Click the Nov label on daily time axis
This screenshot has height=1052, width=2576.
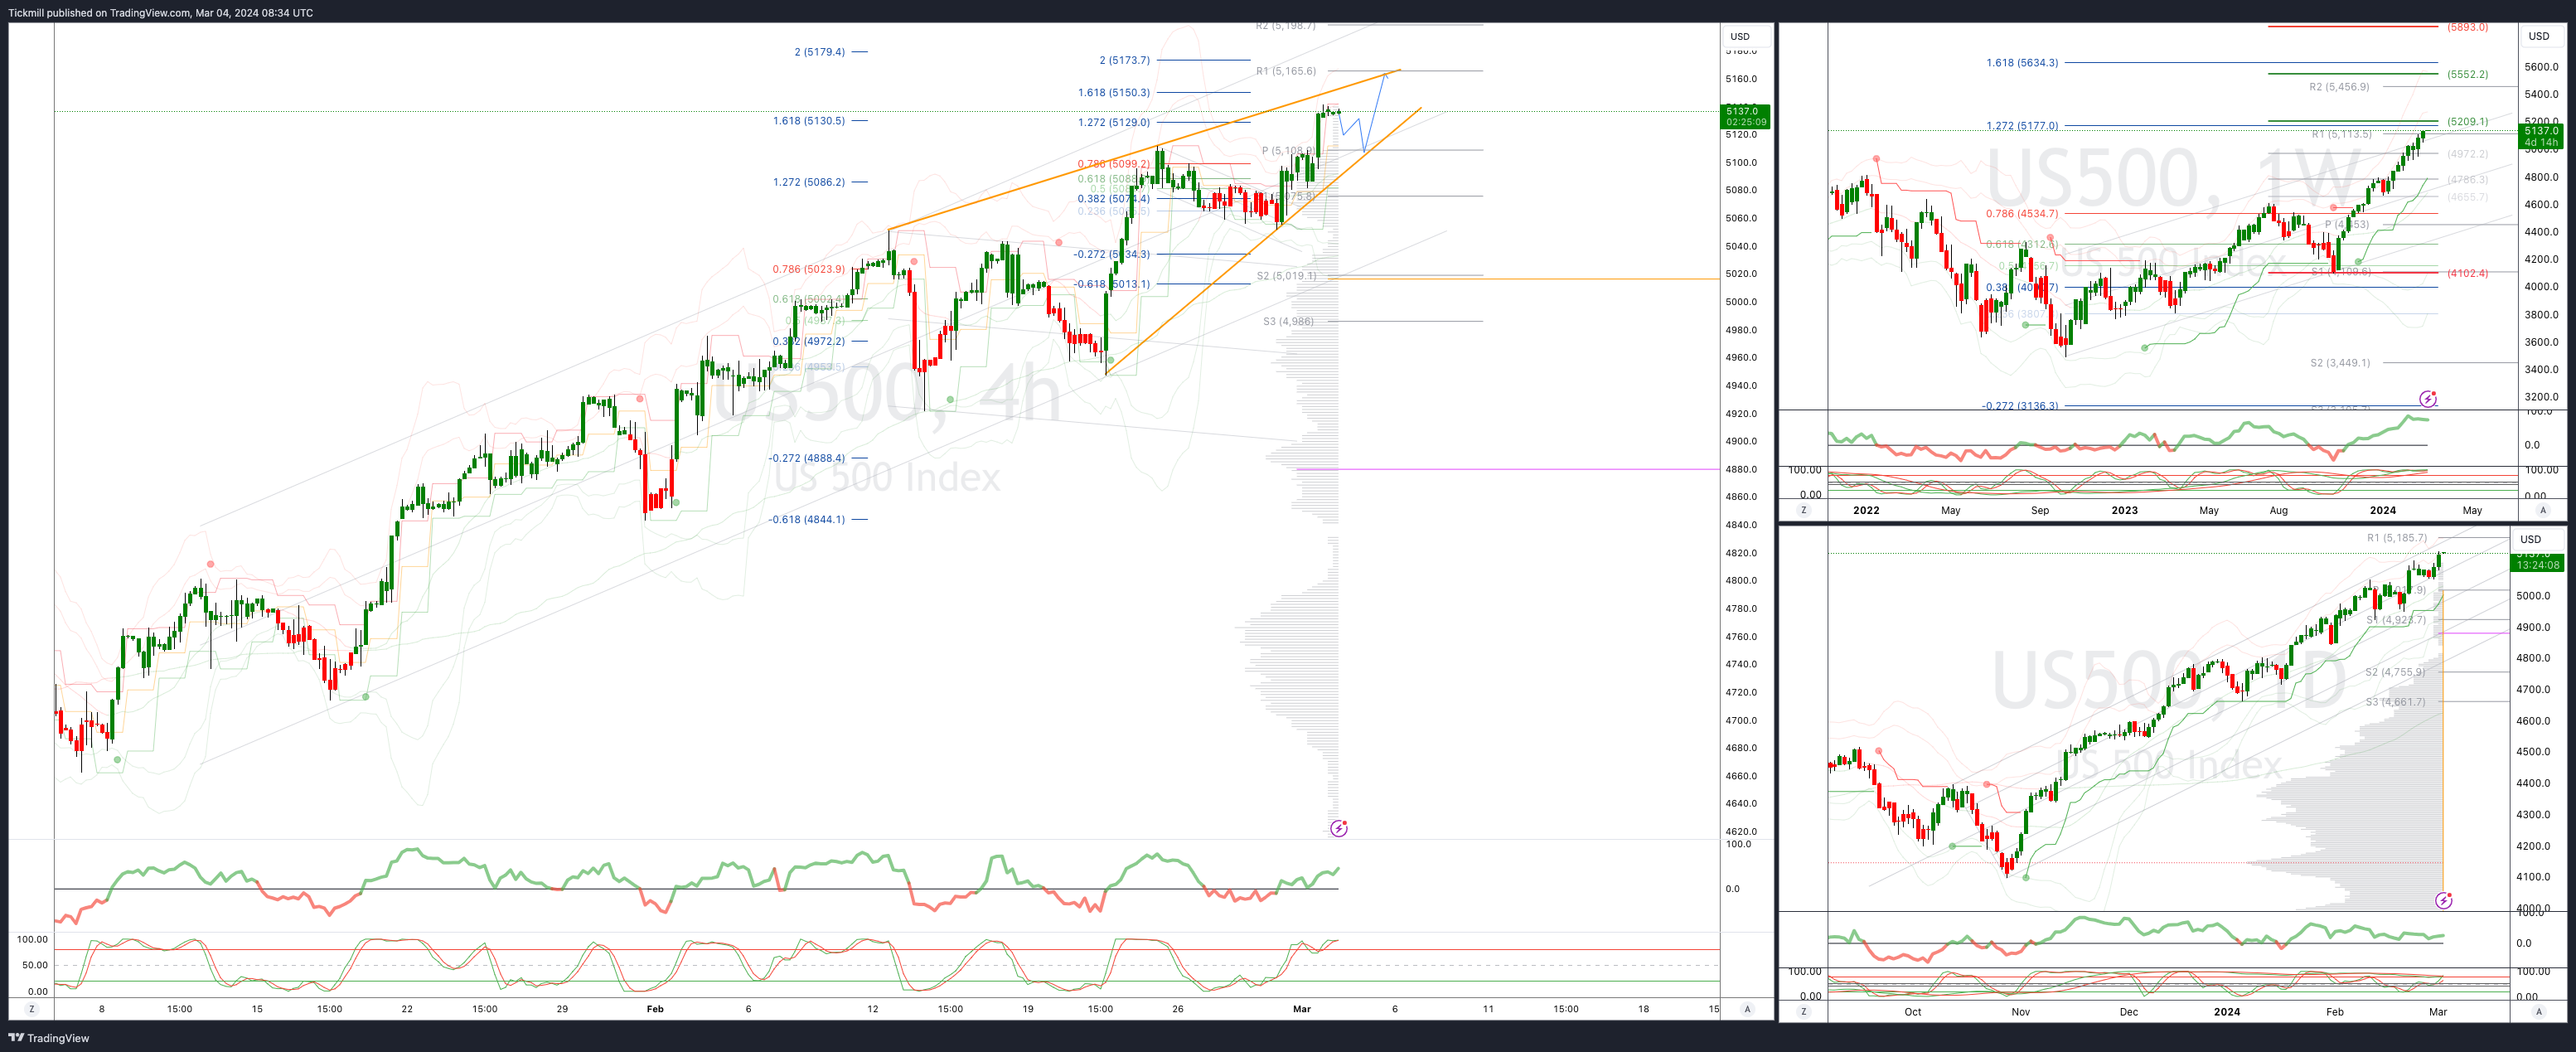pos(2021,1012)
